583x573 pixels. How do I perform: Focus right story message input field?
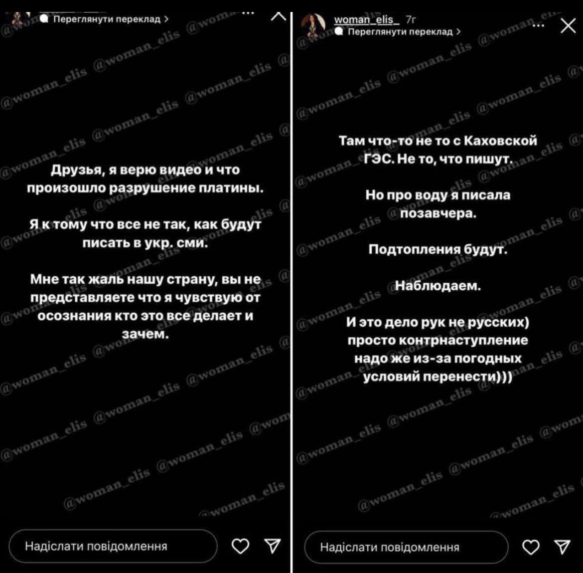click(x=406, y=548)
